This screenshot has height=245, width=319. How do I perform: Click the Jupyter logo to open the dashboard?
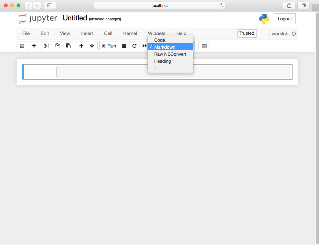[x=38, y=18]
